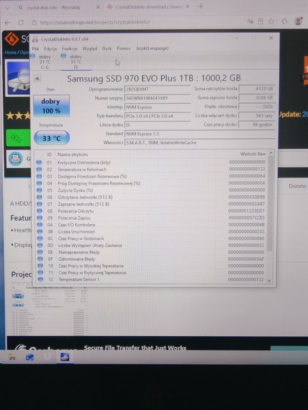Click status icon of Nienaprawialne Błędy row
Image resolution: width=308 pixels, height=410 pixels.
point(40,252)
